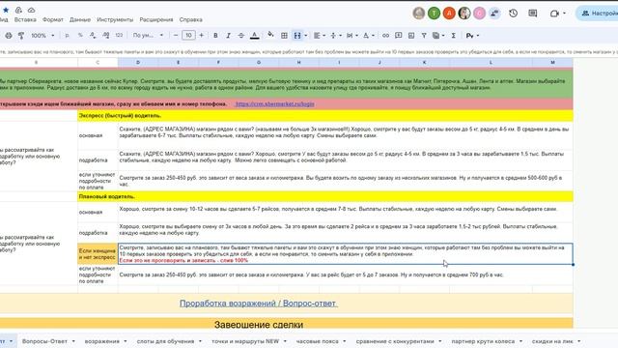Open the Borders tool
This screenshot has height=348, width=618.
284,36
